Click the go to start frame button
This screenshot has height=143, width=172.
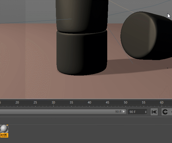pos(154,112)
